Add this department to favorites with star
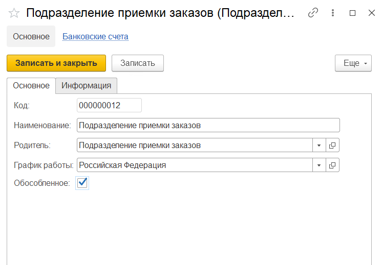This screenshot has height=265, width=382. click(14, 13)
